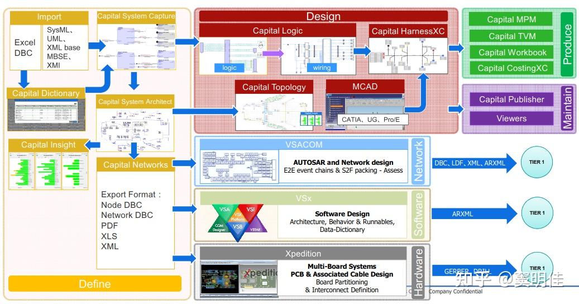Select the TIER 1 circle beside ARXML arrow

(537, 213)
